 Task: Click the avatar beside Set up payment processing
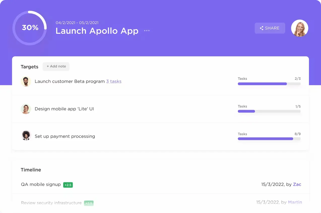pos(26,135)
